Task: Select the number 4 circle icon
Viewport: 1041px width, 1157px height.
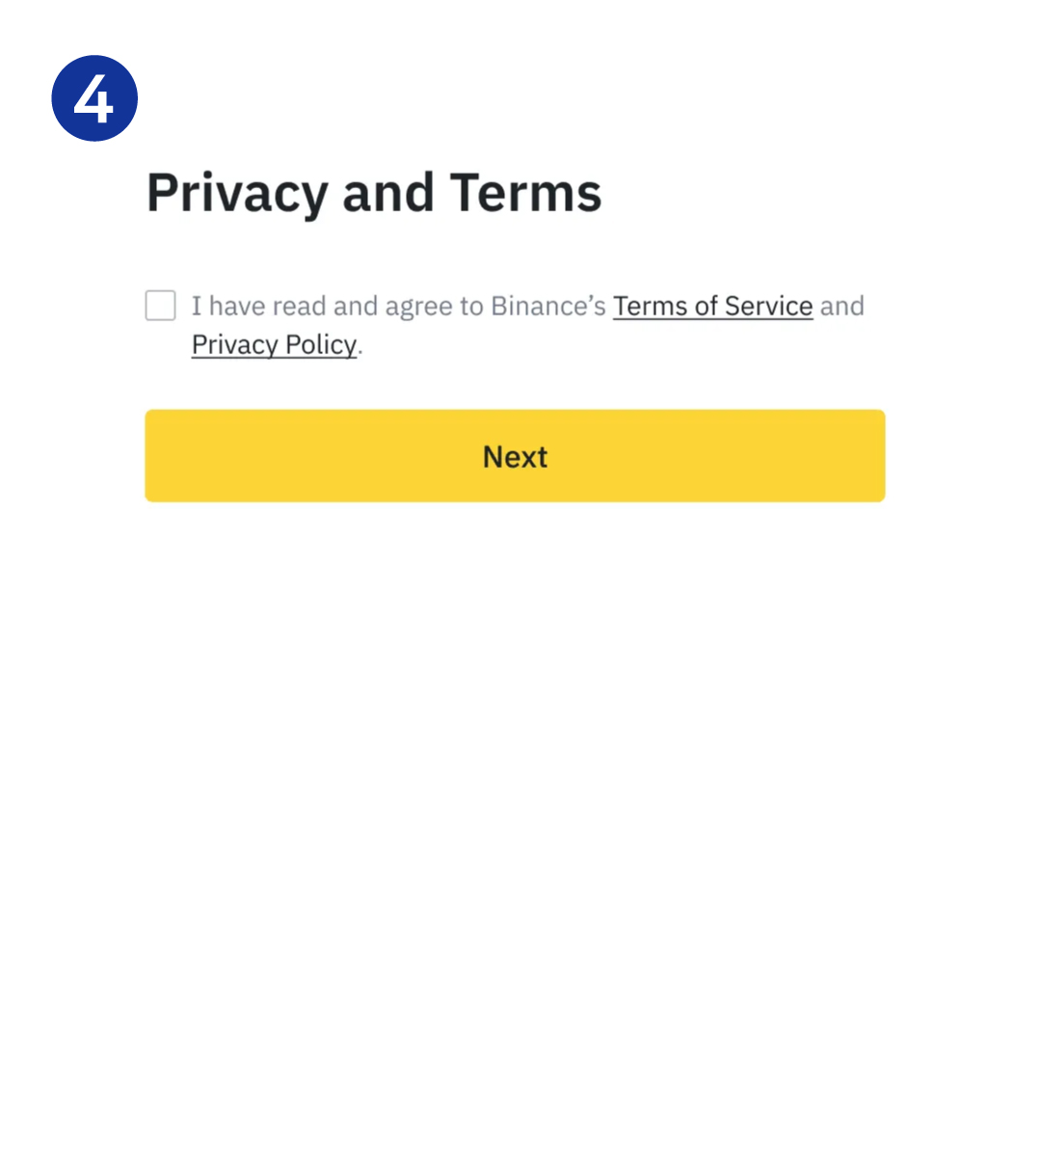Action: [x=94, y=98]
